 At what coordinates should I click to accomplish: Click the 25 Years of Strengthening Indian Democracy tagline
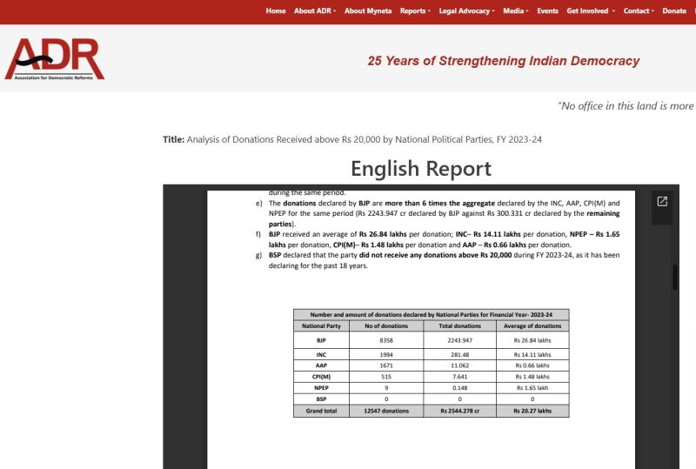(504, 61)
